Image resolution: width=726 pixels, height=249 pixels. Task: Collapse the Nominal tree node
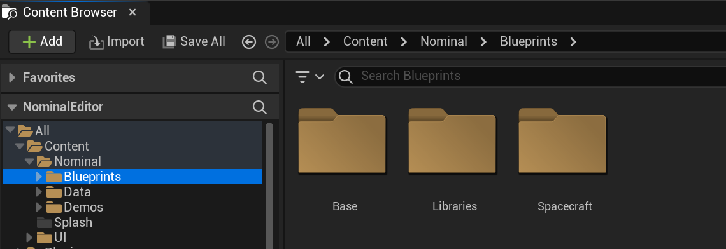pos(29,161)
